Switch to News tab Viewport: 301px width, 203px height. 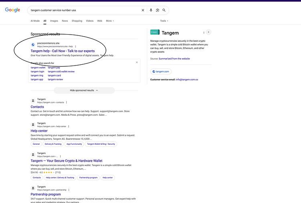(x=65, y=21)
